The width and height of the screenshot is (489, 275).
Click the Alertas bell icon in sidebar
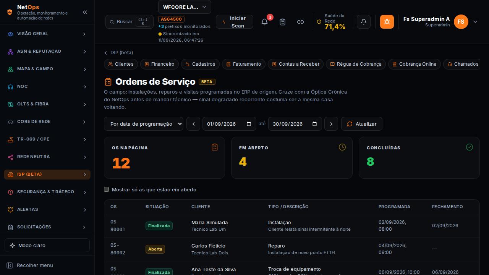tap(11, 210)
